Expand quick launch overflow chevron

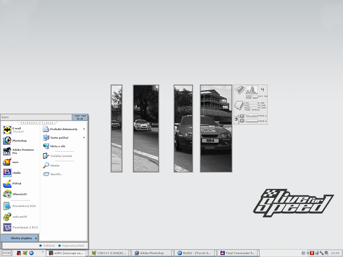[43, 252]
